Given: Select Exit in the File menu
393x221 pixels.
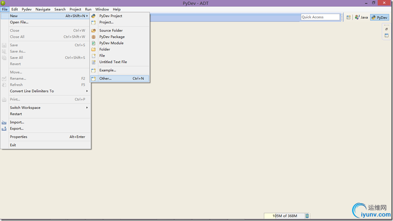Looking at the screenshot, I should (x=45, y=145).
